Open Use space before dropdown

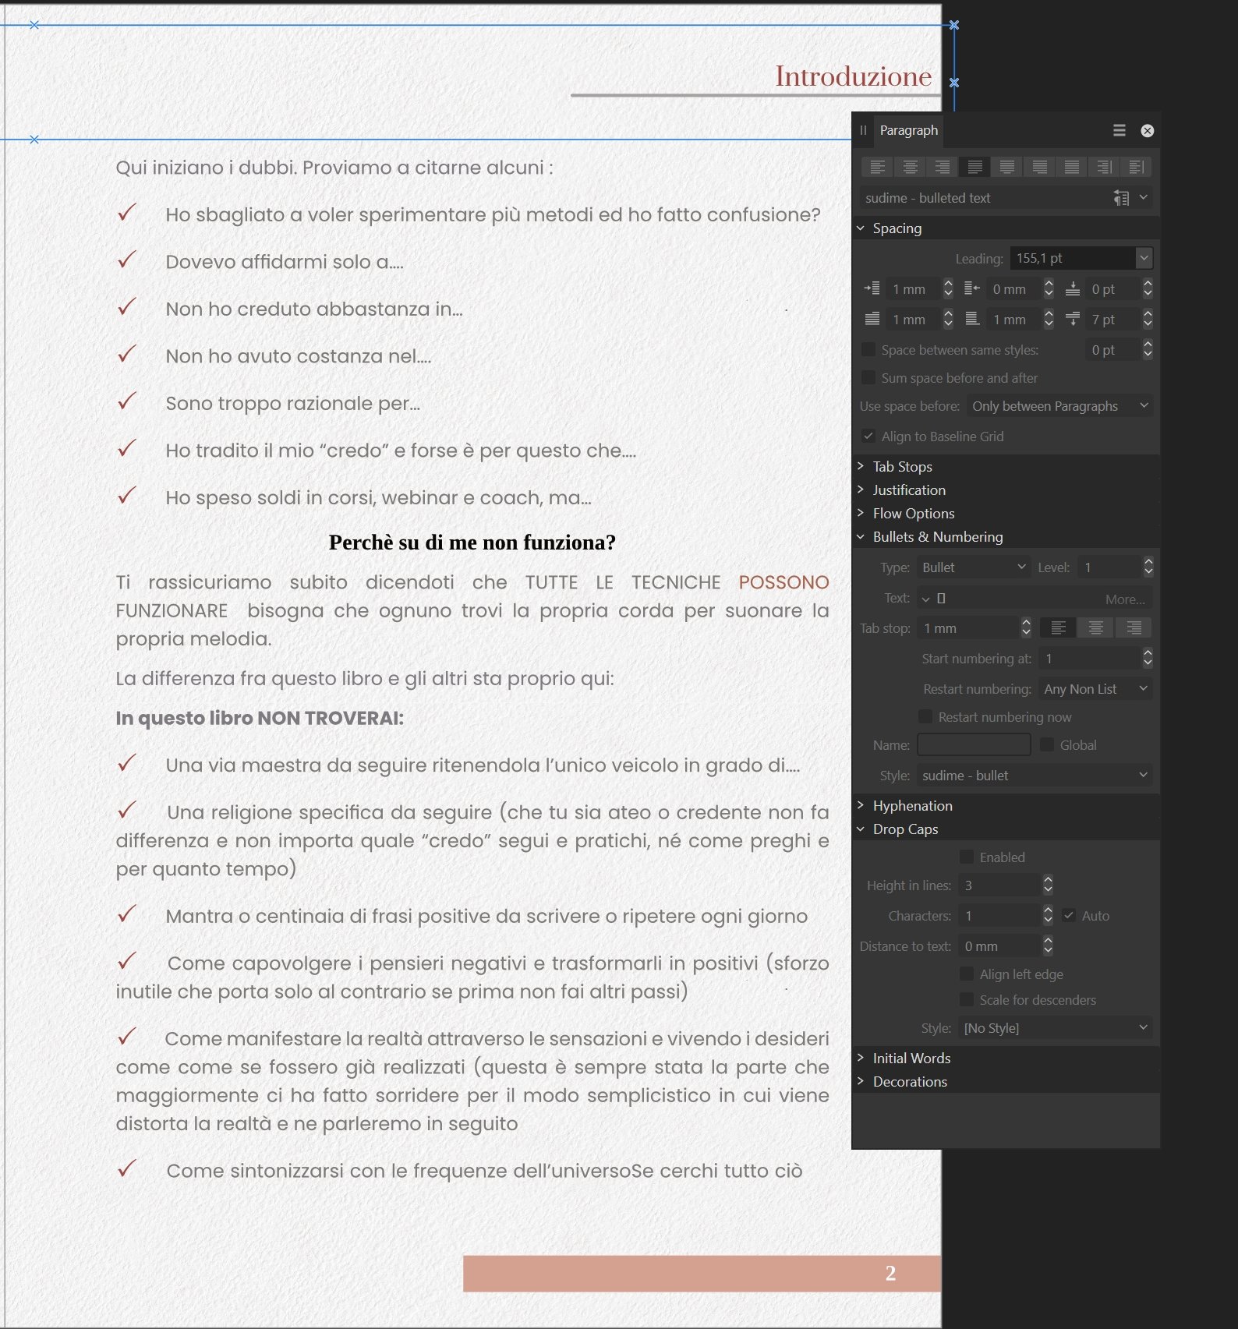pyautogui.click(x=1059, y=406)
